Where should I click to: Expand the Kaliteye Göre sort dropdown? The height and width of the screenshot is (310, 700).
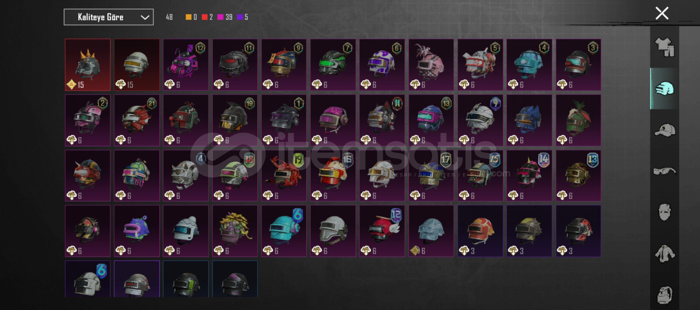109,17
